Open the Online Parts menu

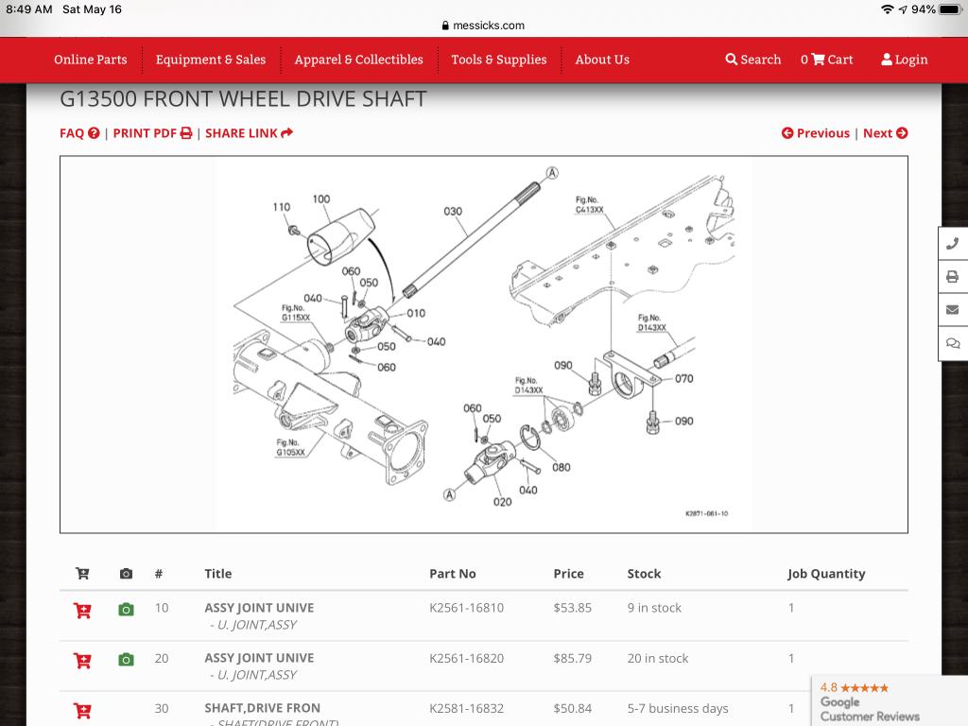pyautogui.click(x=91, y=60)
